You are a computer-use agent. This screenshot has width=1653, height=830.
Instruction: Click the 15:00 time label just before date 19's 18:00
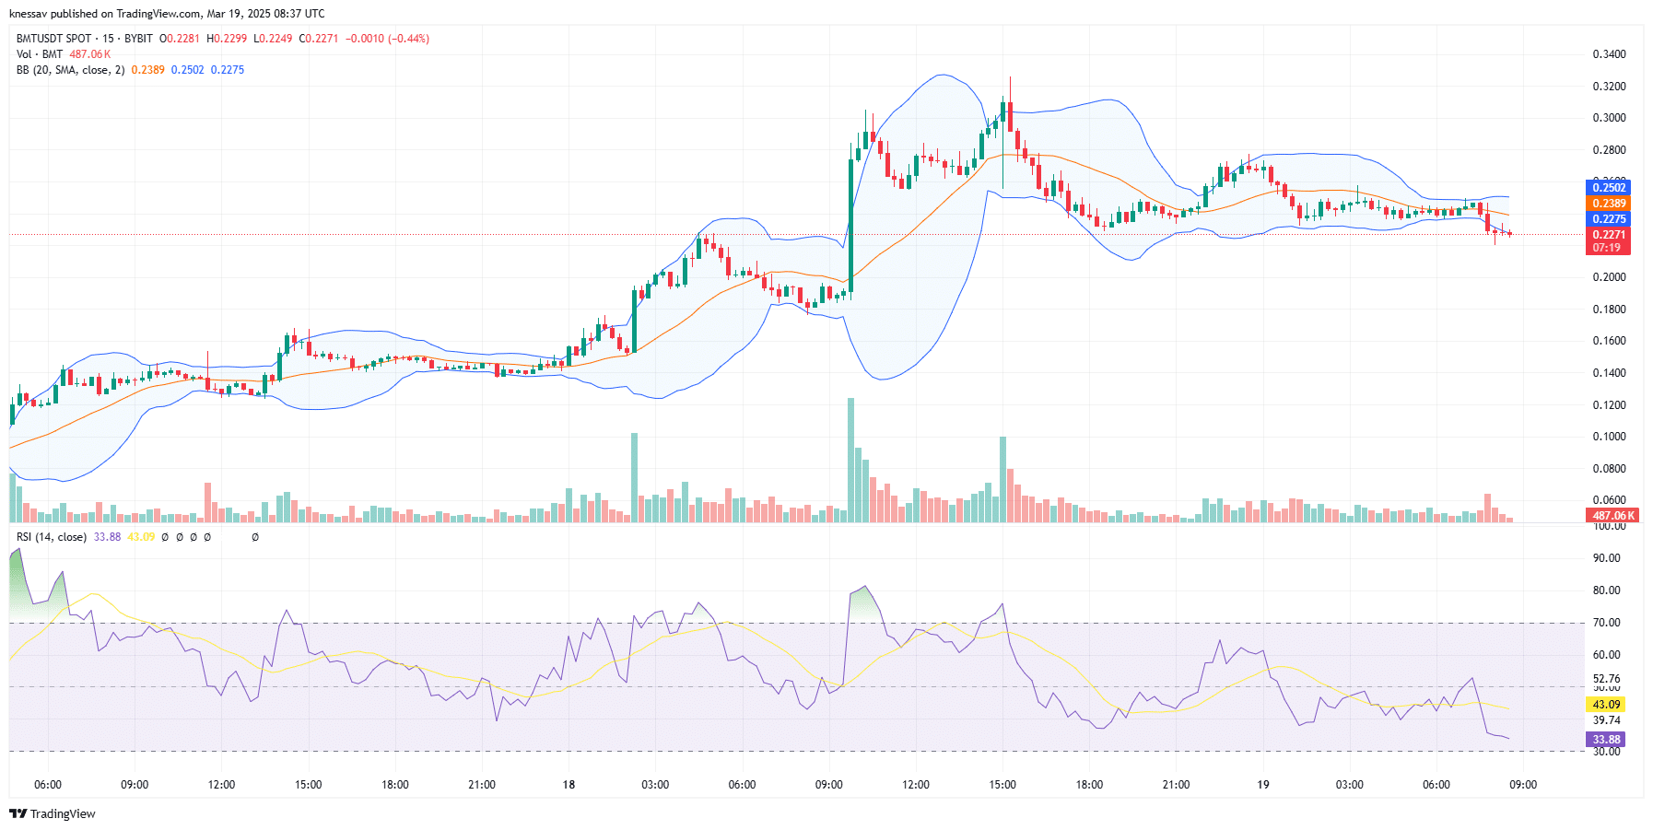(1002, 785)
